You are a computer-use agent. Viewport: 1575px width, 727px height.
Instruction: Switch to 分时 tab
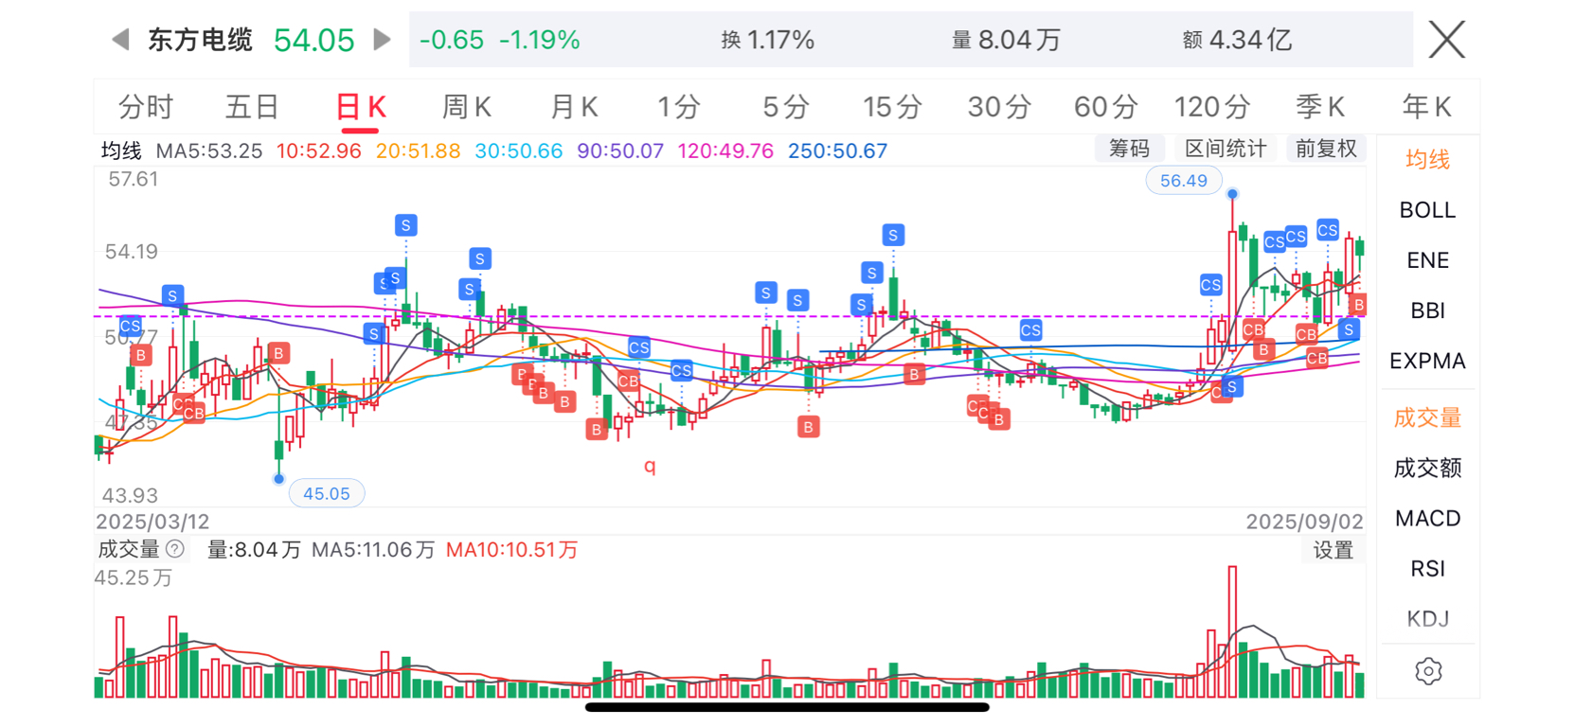pos(146,107)
